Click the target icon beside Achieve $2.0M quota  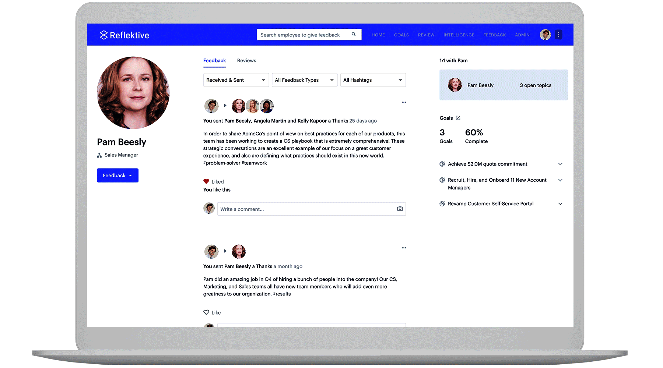click(x=442, y=164)
